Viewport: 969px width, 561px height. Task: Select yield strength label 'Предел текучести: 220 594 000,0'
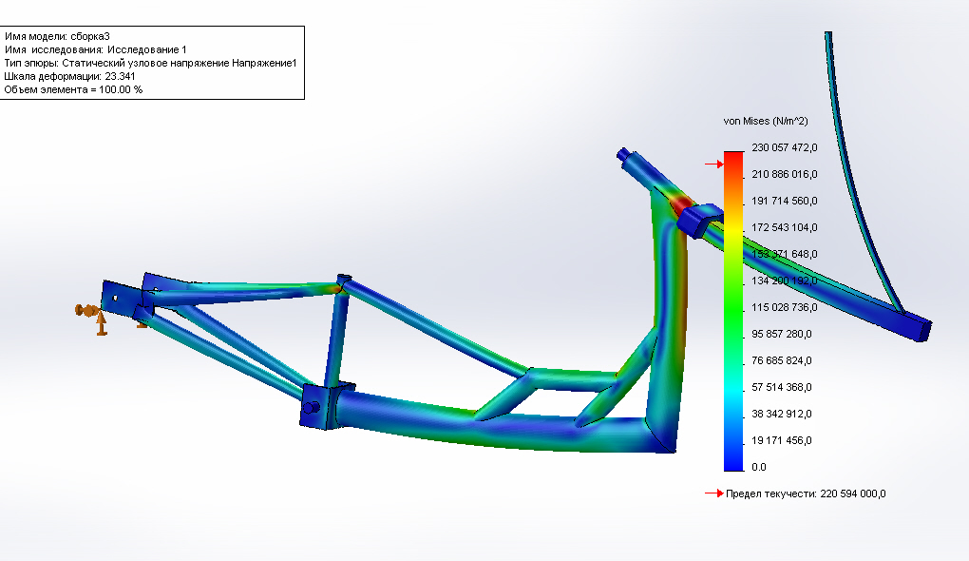click(806, 493)
